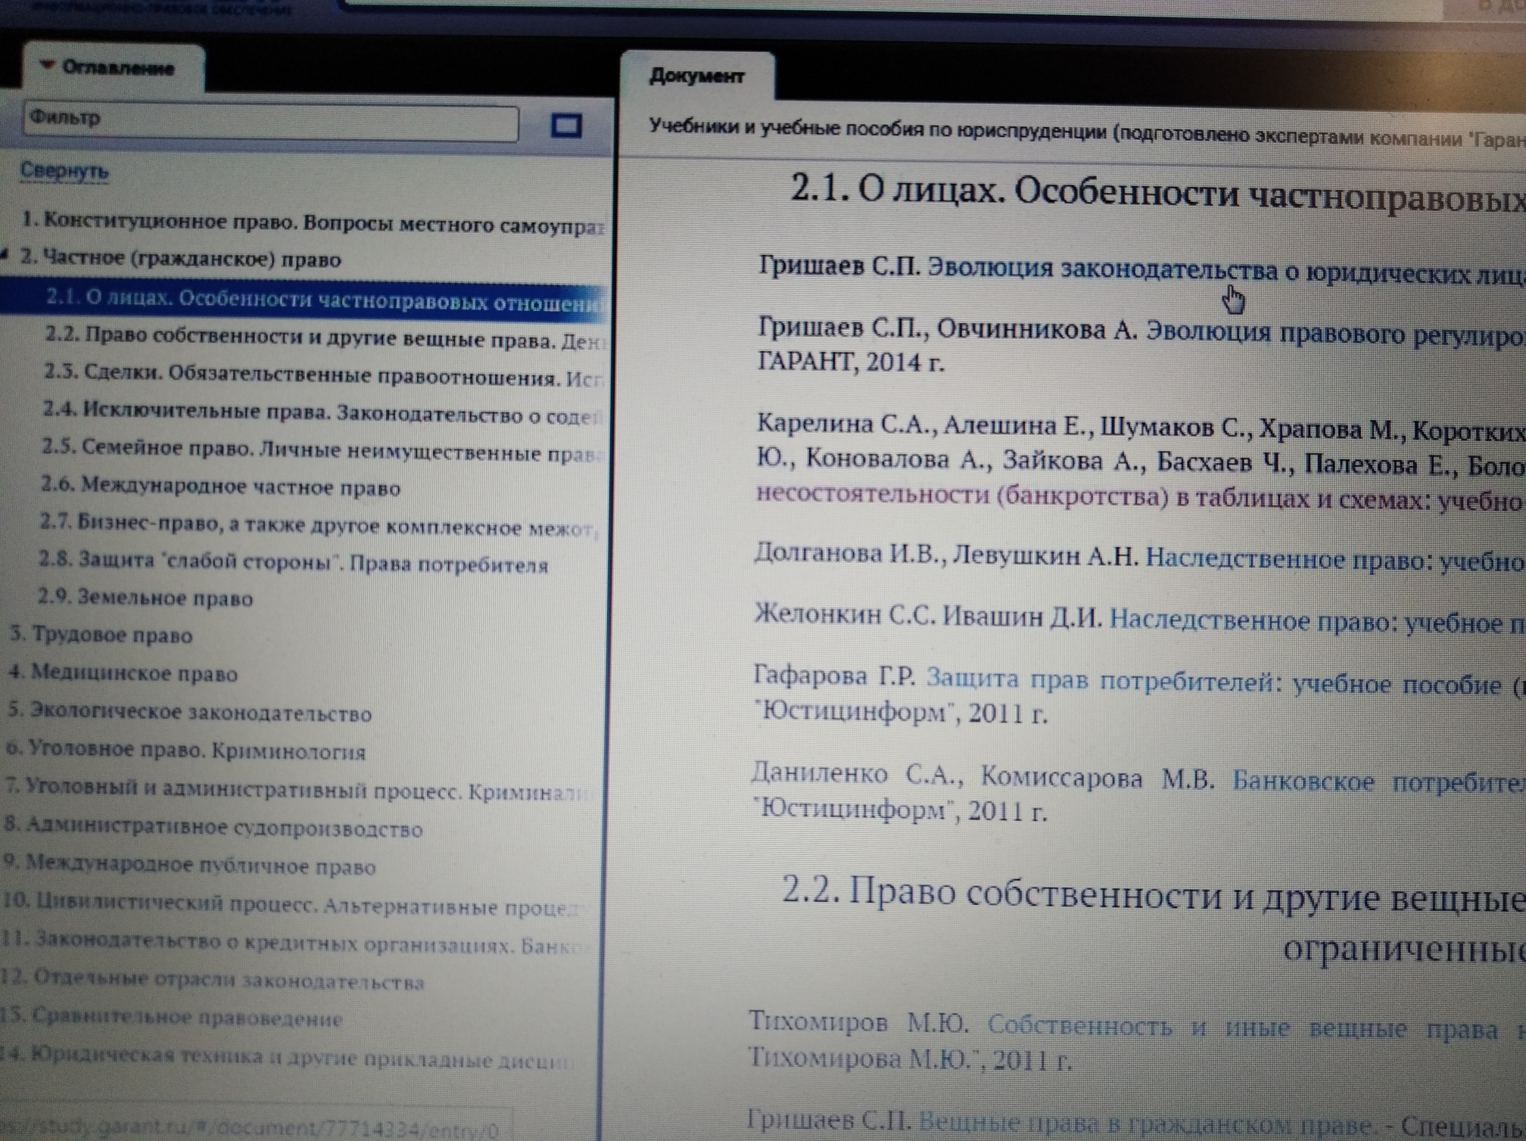This screenshot has width=1526, height=1141.
Task: Click text ГАРАНТ, 2014 г.
Action: click(851, 362)
